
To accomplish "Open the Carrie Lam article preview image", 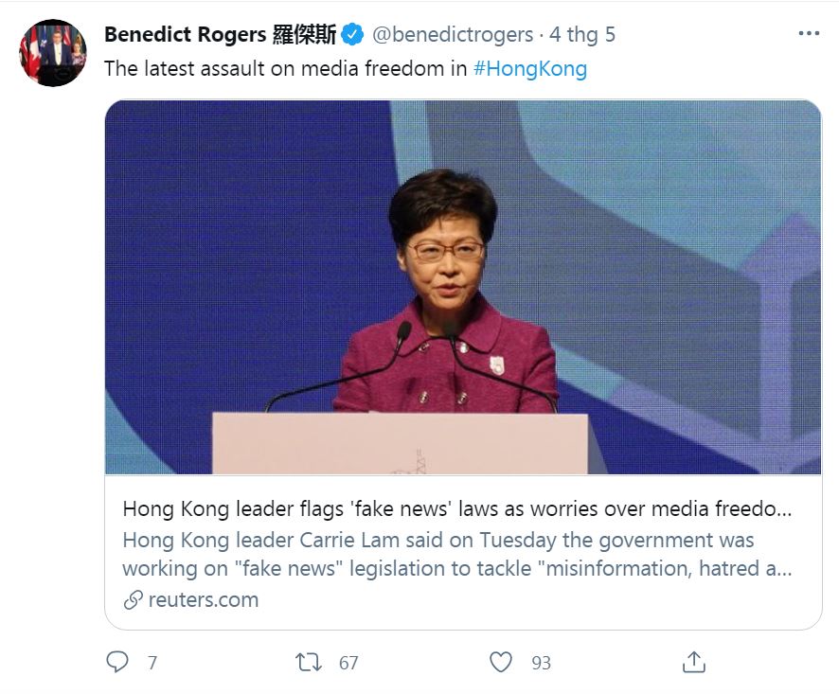I will pyautogui.click(x=462, y=287).
